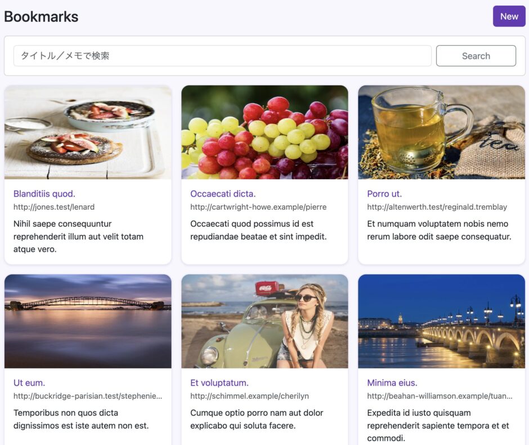Click the fig tart thumbnail image
This screenshot has width=529, height=445.
88,132
